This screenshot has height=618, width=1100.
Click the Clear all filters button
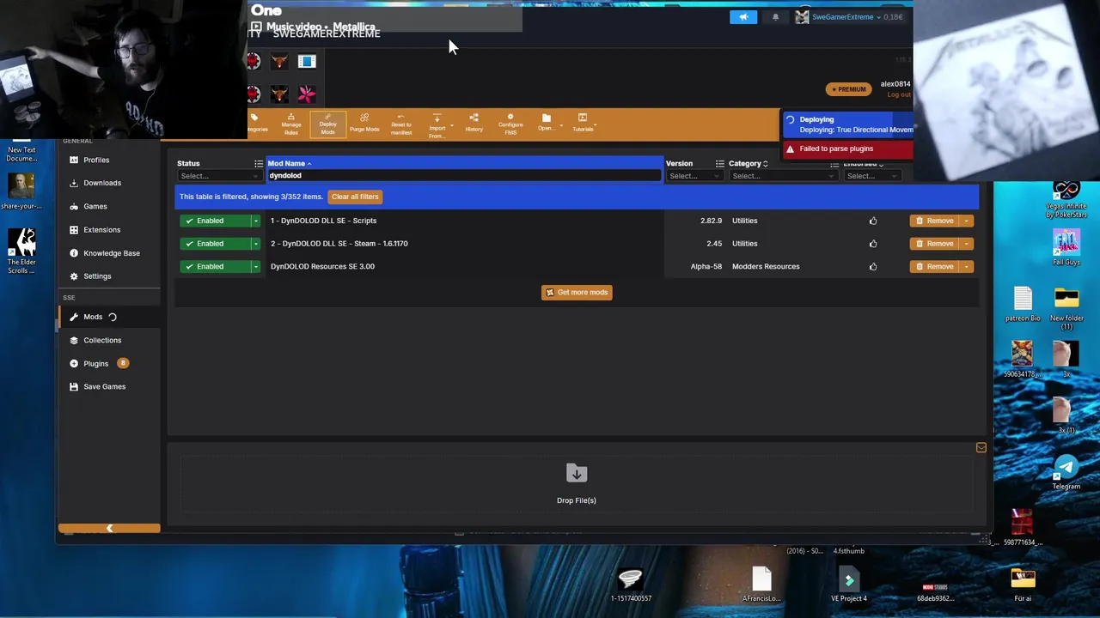point(355,197)
